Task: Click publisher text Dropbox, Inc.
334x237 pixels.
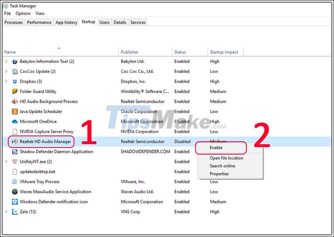Action: pyautogui.click(x=134, y=82)
